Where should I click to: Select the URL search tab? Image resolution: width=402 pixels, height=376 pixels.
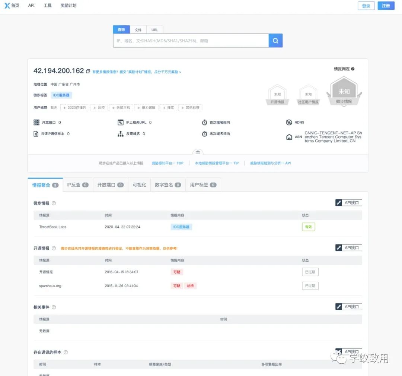[x=154, y=30]
